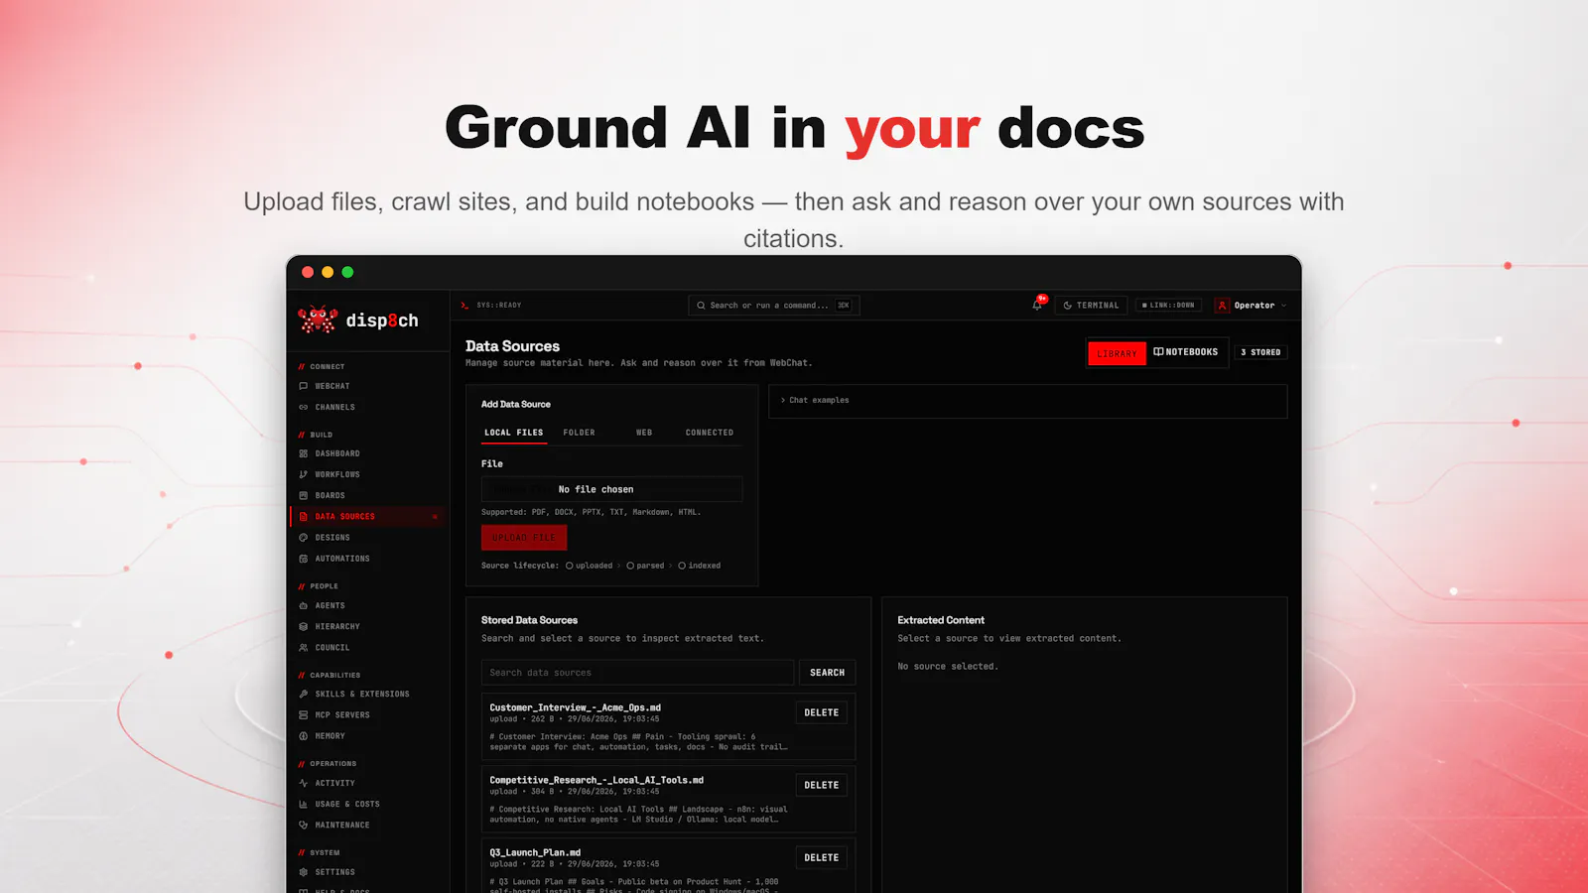1588x893 pixels.
Task: Open Boards via its board icon
Action: 304,495
